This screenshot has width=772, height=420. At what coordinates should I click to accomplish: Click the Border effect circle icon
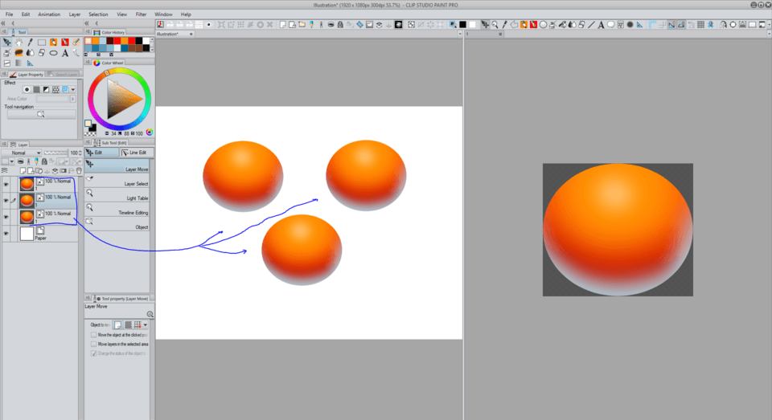pyautogui.click(x=27, y=89)
